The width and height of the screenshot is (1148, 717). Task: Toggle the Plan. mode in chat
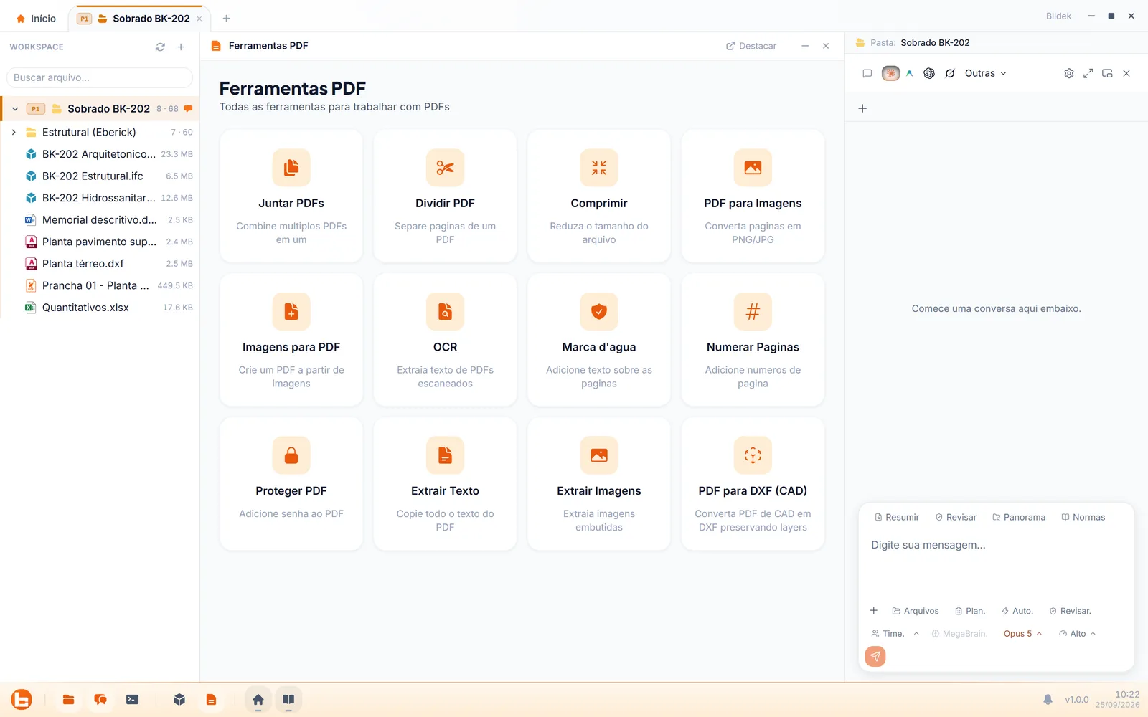970,611
